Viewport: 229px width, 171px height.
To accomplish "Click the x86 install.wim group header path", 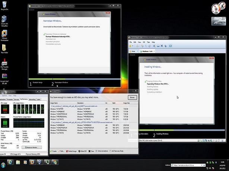I will (x=74, y=106).
